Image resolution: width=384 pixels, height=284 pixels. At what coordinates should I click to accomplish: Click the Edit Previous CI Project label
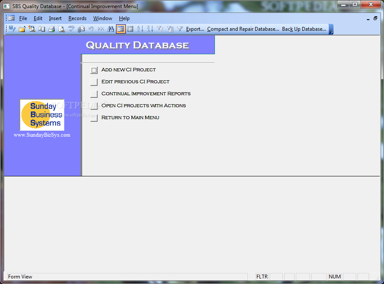(135, 82)
